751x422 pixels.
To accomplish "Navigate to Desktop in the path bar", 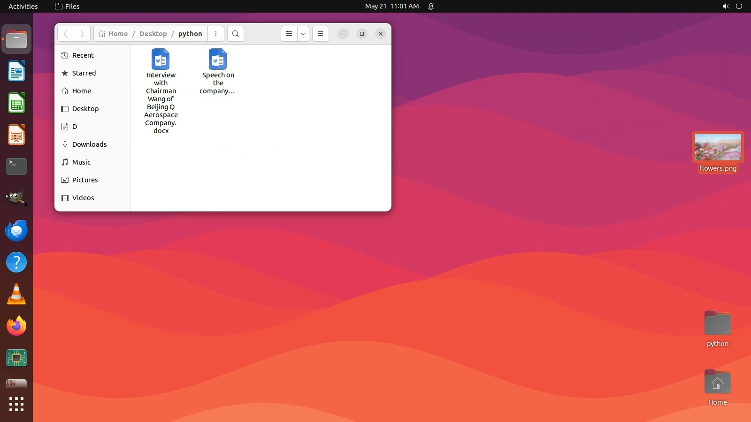I will tap(153, 34).
